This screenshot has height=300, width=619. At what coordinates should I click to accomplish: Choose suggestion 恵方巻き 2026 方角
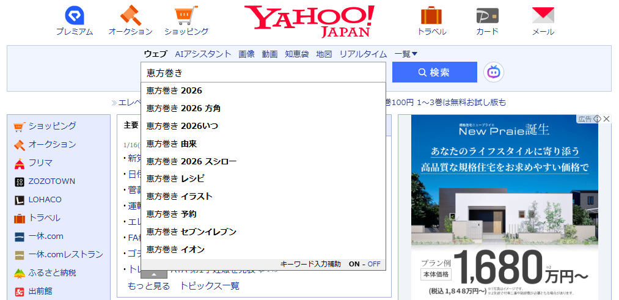263,108
